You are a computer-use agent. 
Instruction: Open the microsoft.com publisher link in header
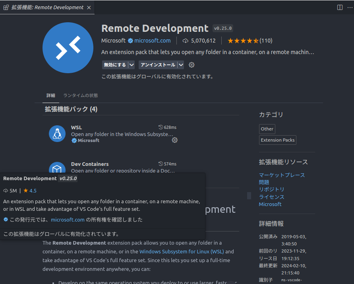click(x=153, y=41)
